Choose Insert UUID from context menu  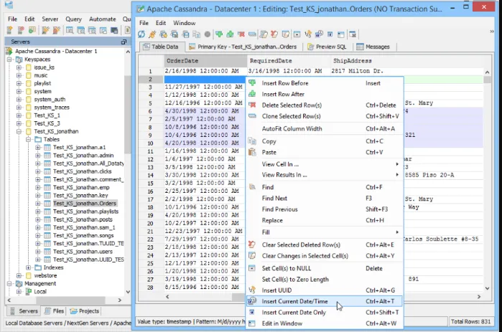(x=325, y=290)
